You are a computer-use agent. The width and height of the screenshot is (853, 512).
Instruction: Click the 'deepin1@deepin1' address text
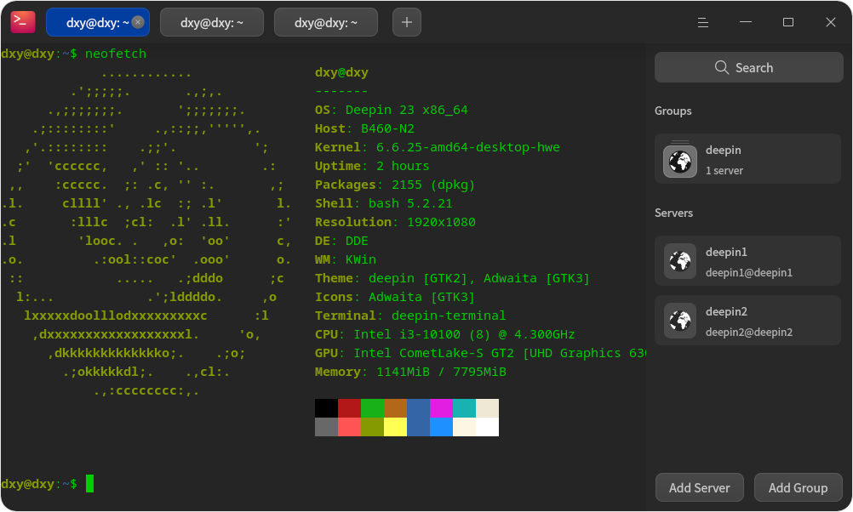[748, 273]
